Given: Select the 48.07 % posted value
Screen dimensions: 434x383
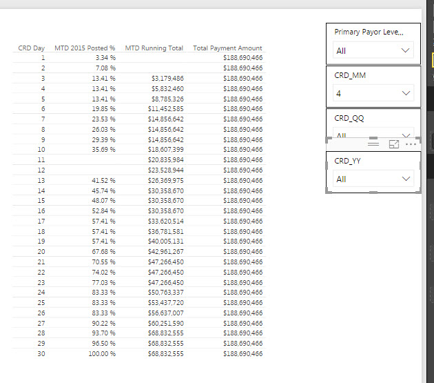Looking at the screenshot, I should 103,201.
